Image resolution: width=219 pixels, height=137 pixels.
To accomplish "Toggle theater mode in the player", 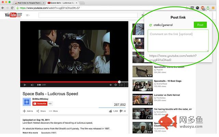I will 121,85.
